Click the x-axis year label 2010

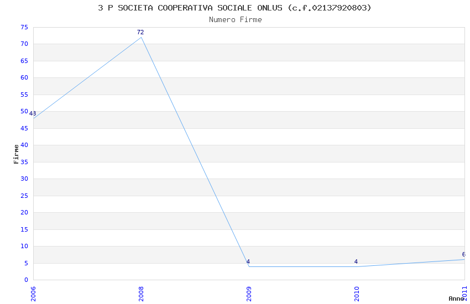tap(357, 294)
